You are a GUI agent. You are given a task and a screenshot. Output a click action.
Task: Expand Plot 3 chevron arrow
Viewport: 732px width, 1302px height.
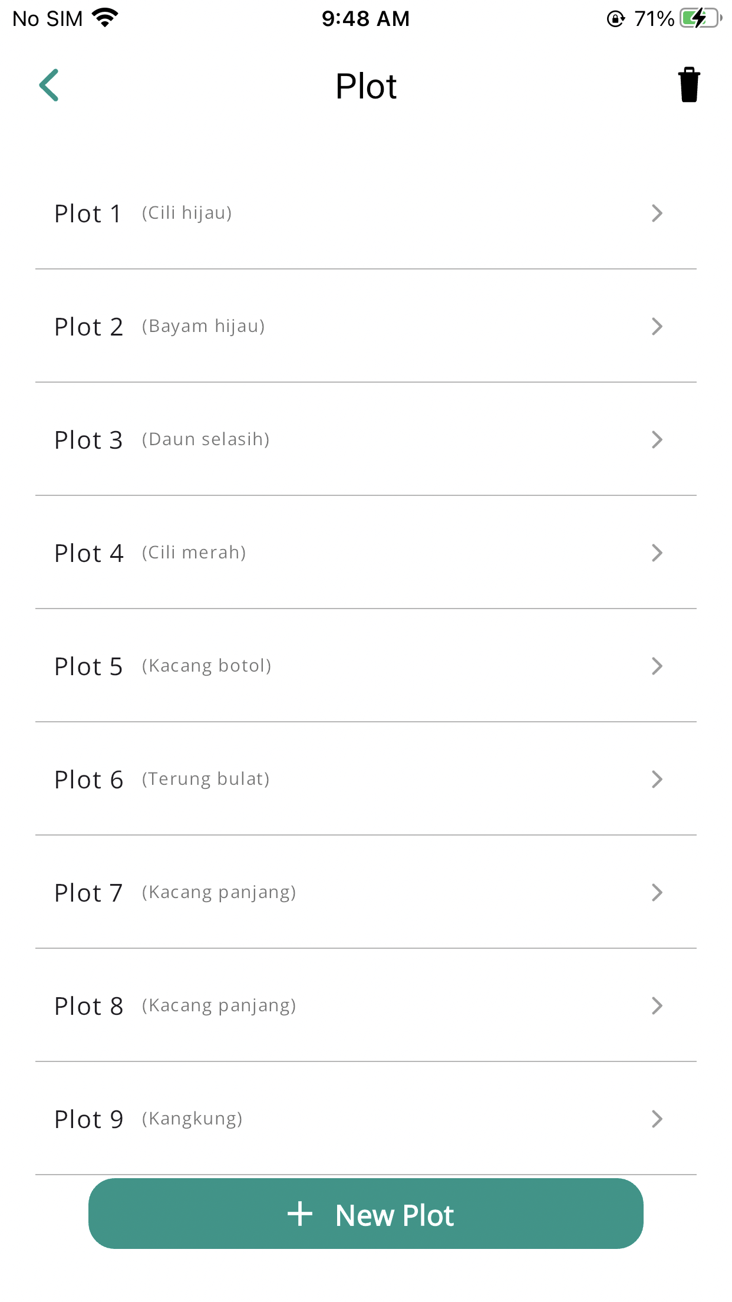(x=657, y=439)
